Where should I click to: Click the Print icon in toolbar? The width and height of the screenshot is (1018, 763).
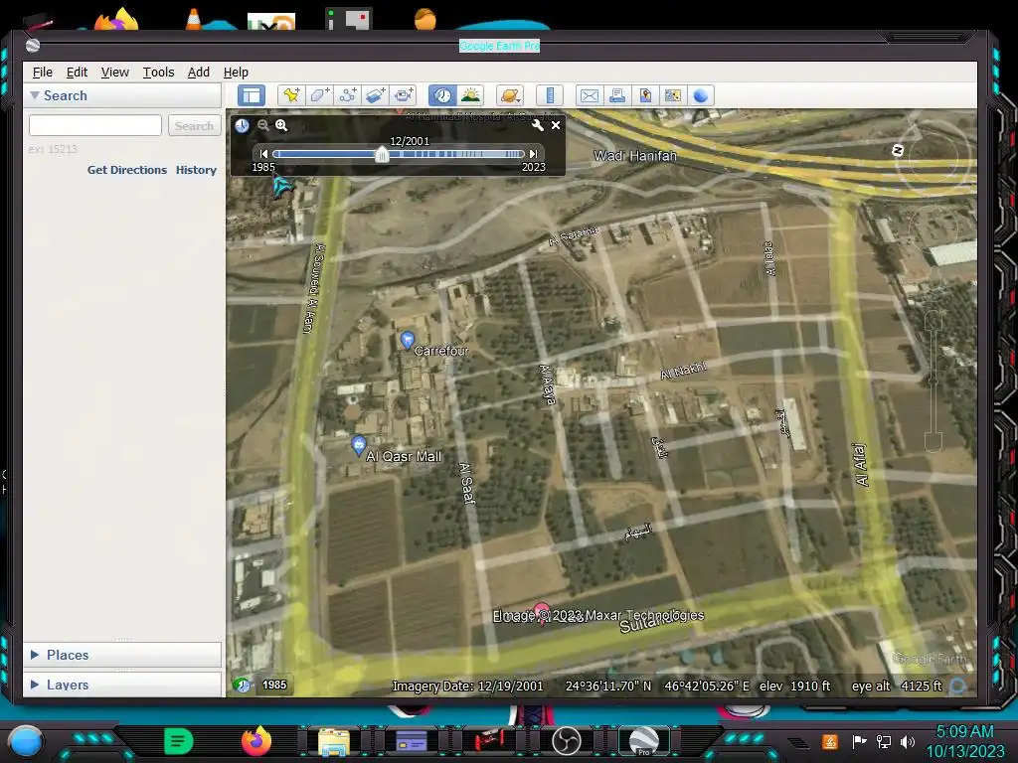click(x=616, y=95)
